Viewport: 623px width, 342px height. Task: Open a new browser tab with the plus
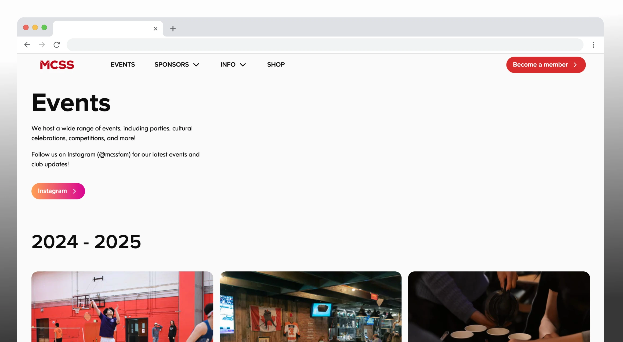[173, 29]
